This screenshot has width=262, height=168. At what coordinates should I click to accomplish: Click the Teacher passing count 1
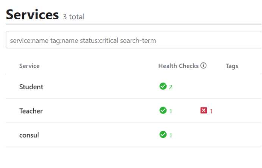[171, 111]
